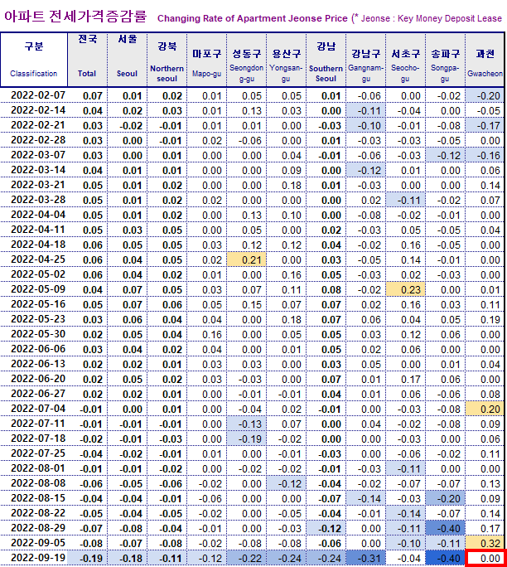The image size is (507, 567).
Task: Select Seongdong-gu value -0.19 for 2022-07-18
Action: tap(246, 439)
